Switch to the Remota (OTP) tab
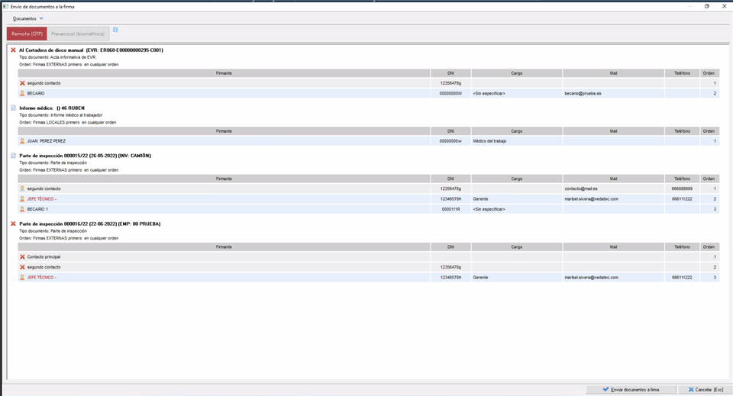The image size is (733, 396). (27, 34)
